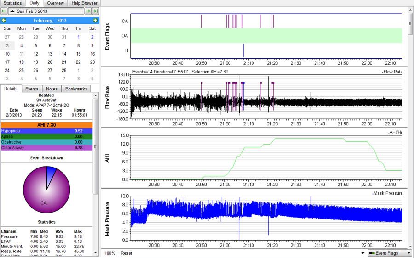The height and width of the screenshot is (258, 414).
Task: Click the green Apnea row
Action: 47,136
